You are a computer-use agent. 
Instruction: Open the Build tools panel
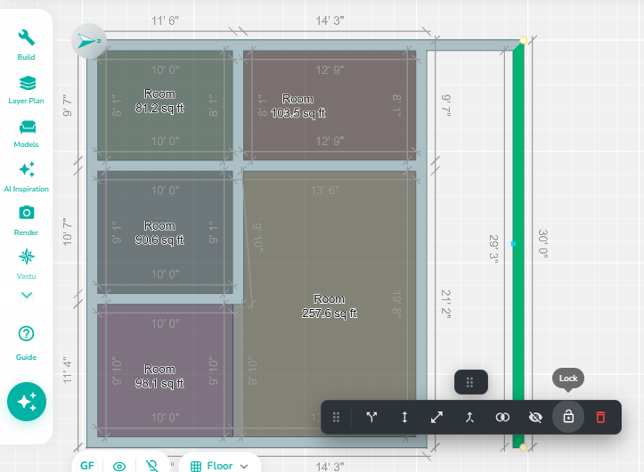click(27, 45)
